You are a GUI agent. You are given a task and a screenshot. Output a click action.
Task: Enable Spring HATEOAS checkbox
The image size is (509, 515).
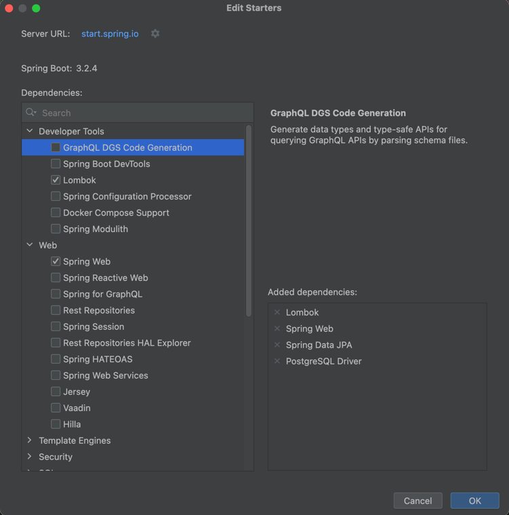(x=56, y=359)
